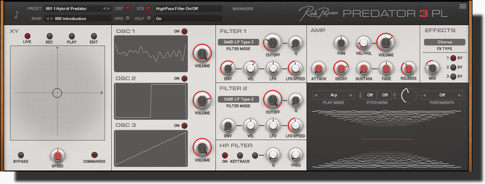Turn OSC 1 on/off
This screenshot has width=485, height=184.
pos(184,31)
